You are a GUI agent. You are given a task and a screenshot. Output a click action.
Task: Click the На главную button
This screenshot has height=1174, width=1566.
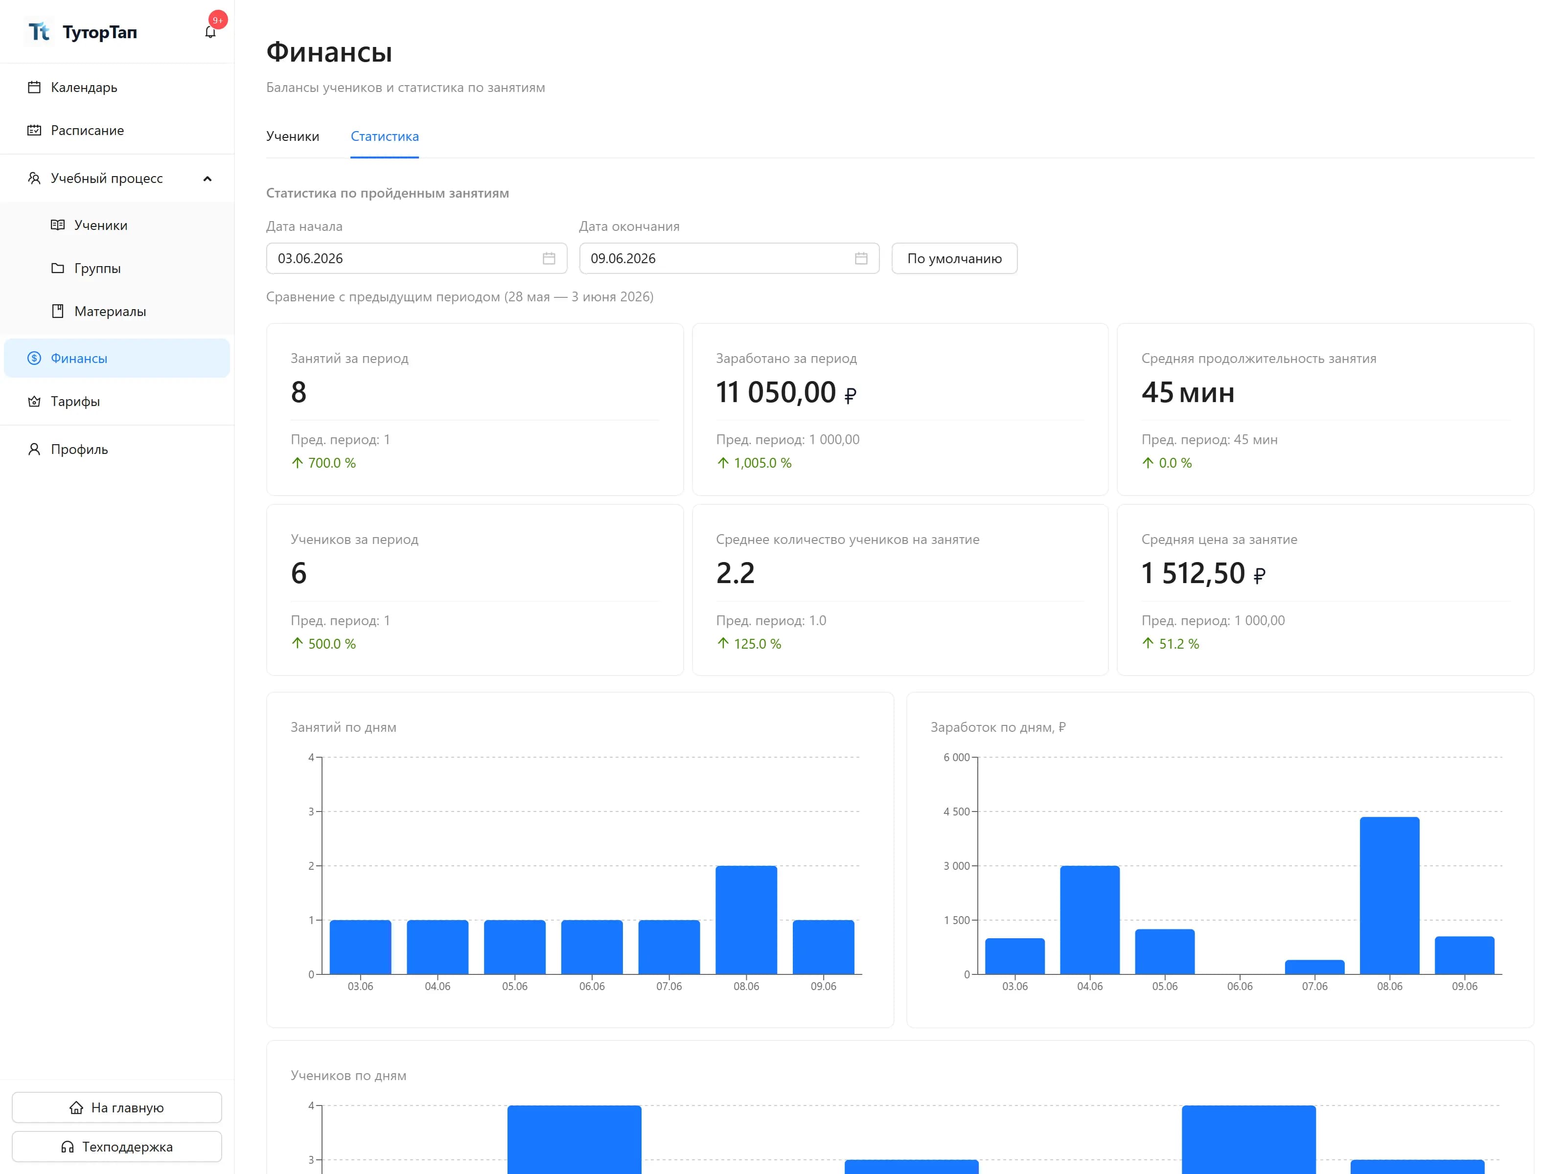pyautogui.click(x=117, y=1107)
